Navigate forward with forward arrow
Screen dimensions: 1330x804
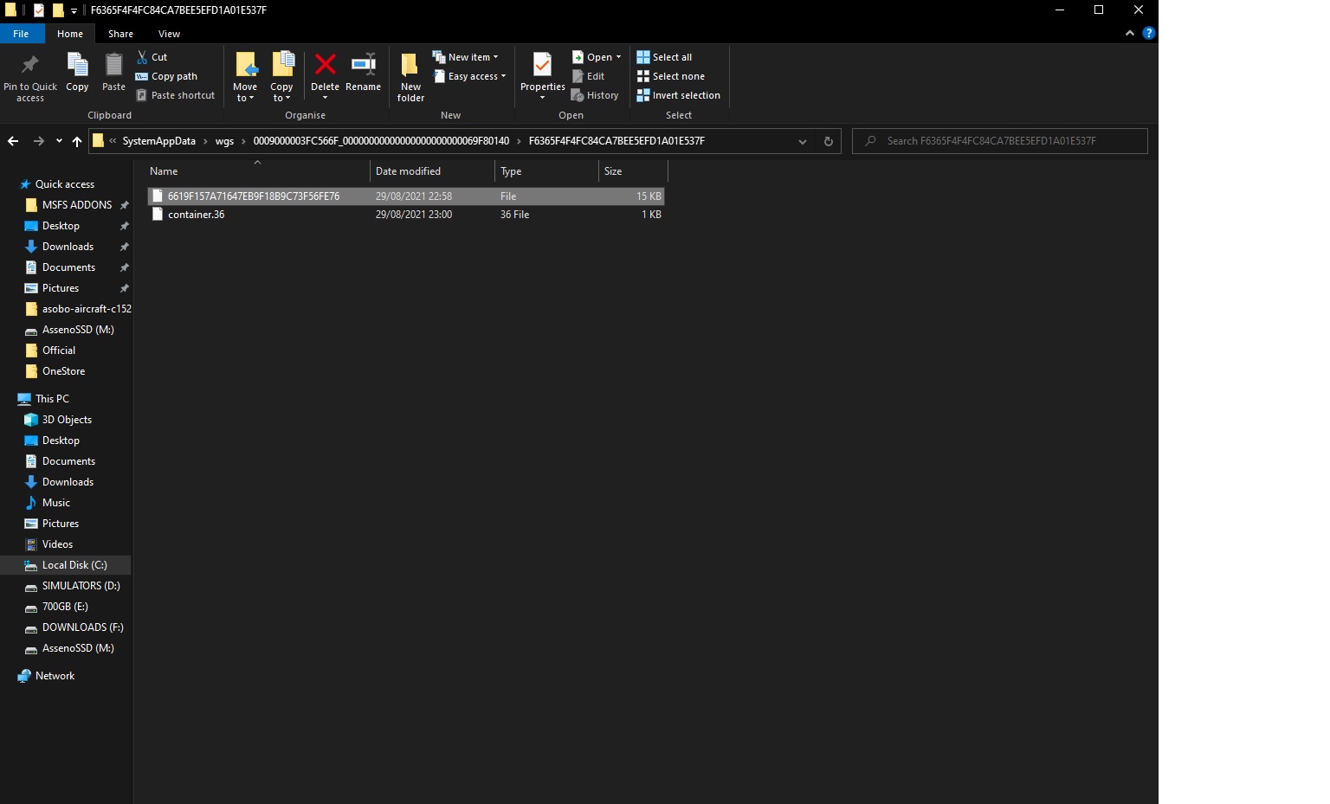pyautogui.click(x=38, y=141)
